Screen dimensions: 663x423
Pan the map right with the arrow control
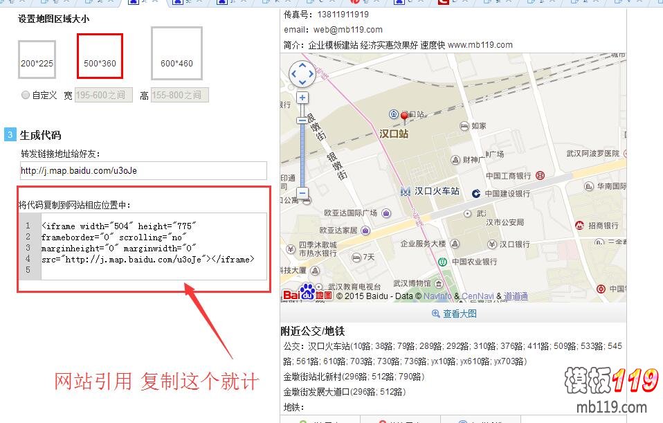[311, 73]
